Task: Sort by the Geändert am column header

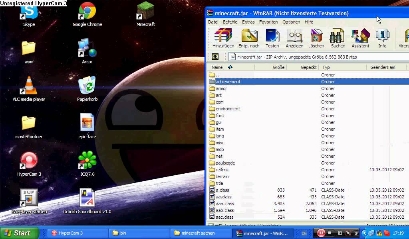Action: [386, 67]
